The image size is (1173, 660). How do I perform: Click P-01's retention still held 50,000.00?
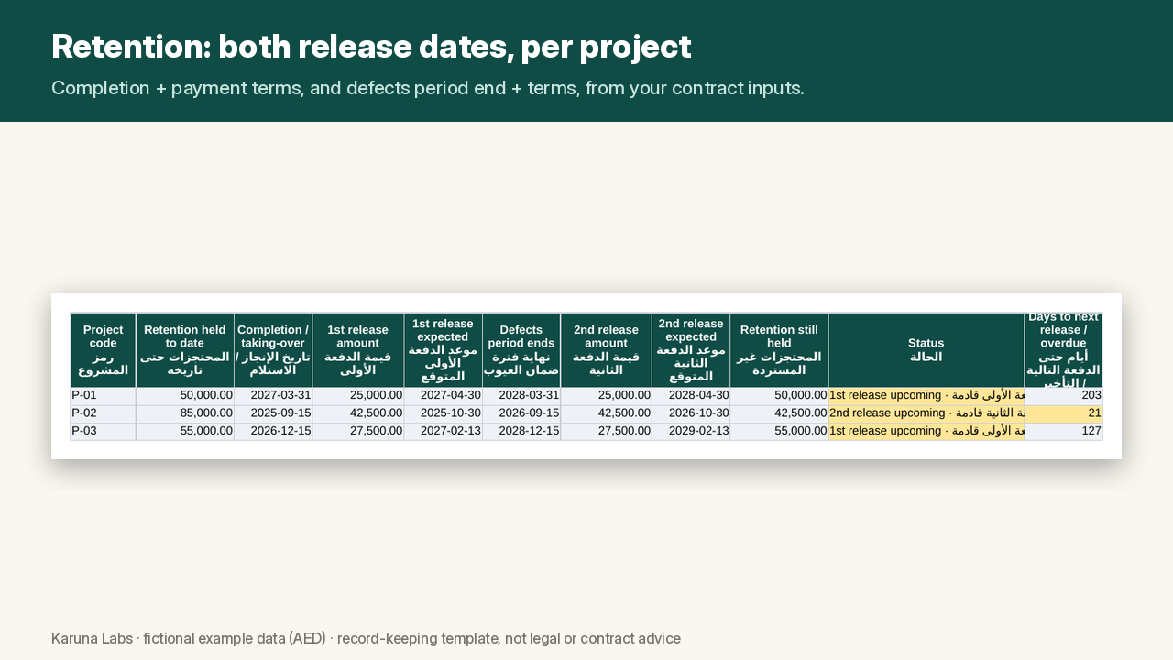pos(779,396)
